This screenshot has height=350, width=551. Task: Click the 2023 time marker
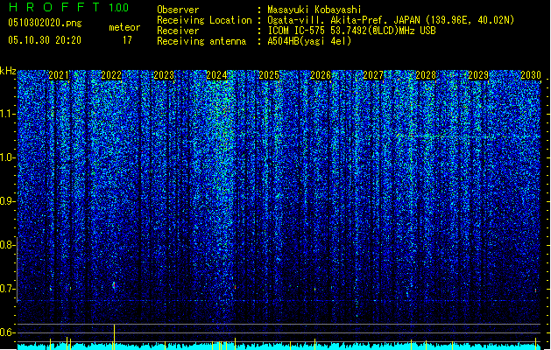click(164, 75)
